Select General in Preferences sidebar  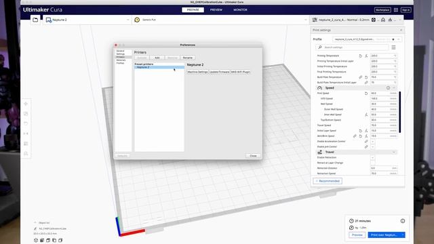pos(121,51)
